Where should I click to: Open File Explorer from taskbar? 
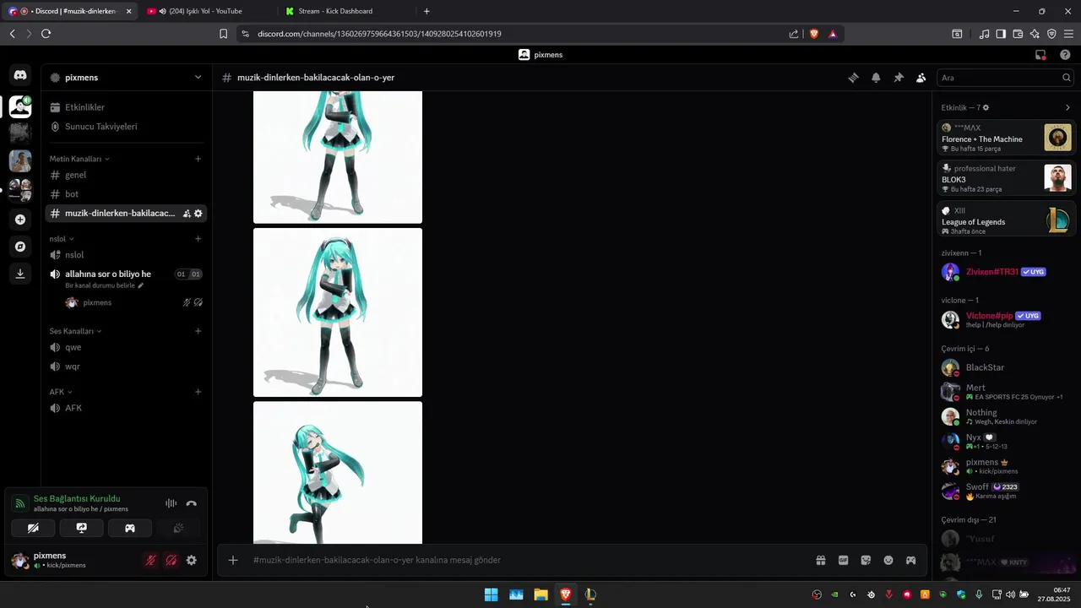pyautogui.click(x=540, y=594)
